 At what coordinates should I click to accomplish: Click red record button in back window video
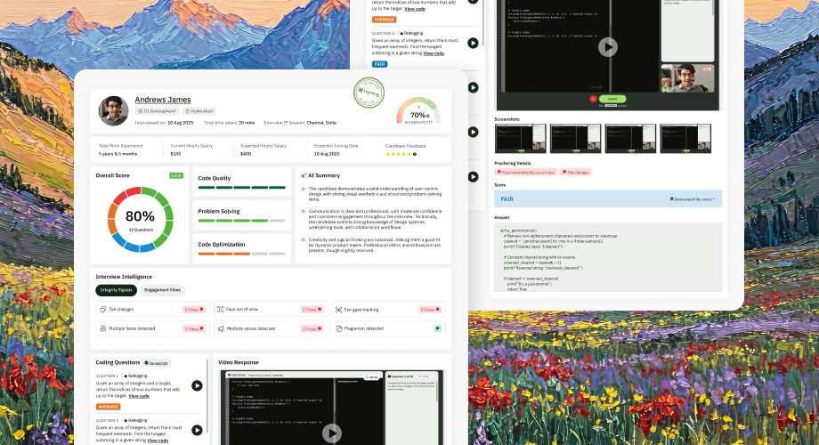(593, 99)
